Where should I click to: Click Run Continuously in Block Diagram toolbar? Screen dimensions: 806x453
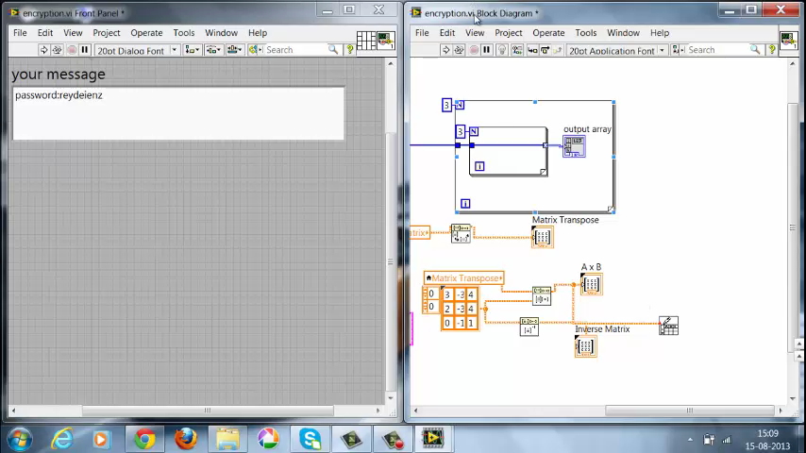[x=460, y=50]
